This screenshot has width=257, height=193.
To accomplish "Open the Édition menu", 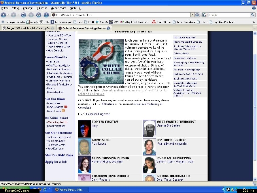I will [15, 8].
